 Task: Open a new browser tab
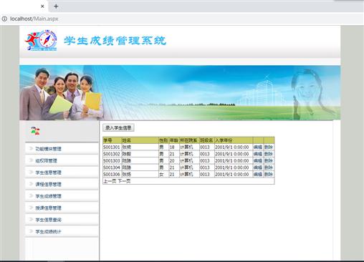click(x=56, y=6)
